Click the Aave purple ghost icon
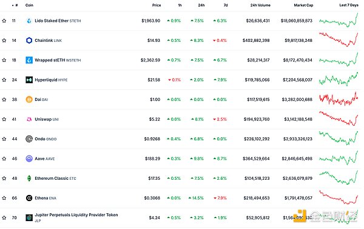The width and height of the screenshot is (364, 229). pyautogui.click(x=29, y=159)
